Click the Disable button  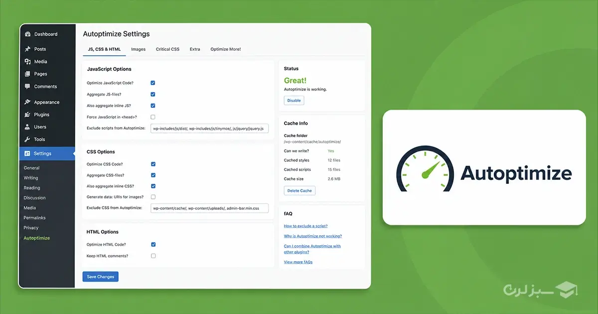(x=294, y=100)
